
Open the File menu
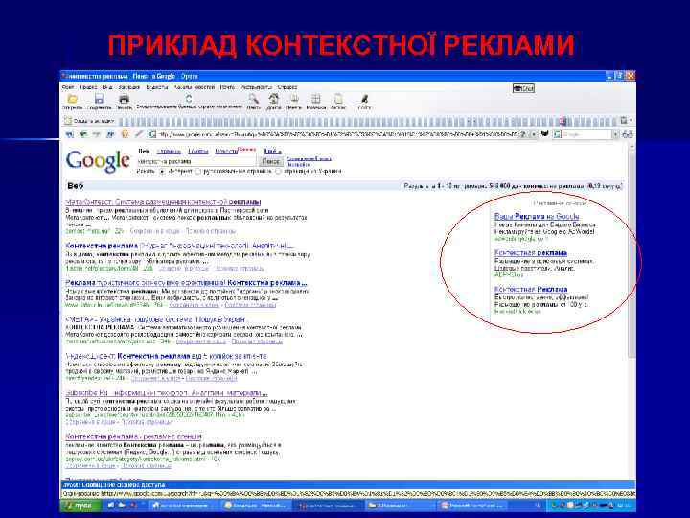[x=68, y=87]
